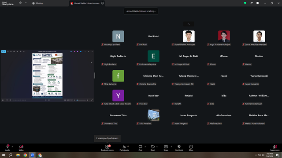Open File Explorer from the taskbar
This screenshot has width=282, height=158.
18,155
